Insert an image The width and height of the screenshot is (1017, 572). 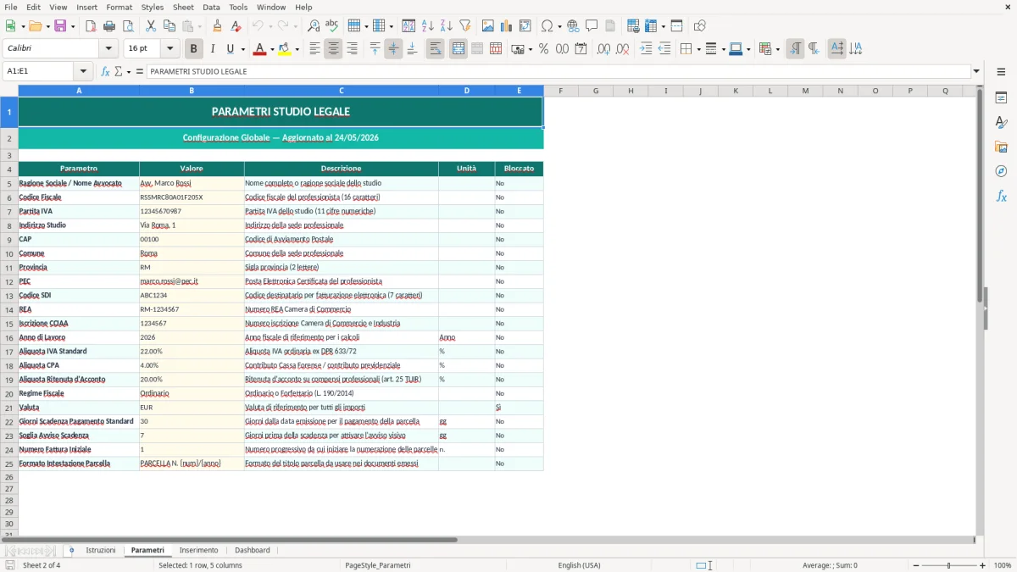click(x=487, y=26)
